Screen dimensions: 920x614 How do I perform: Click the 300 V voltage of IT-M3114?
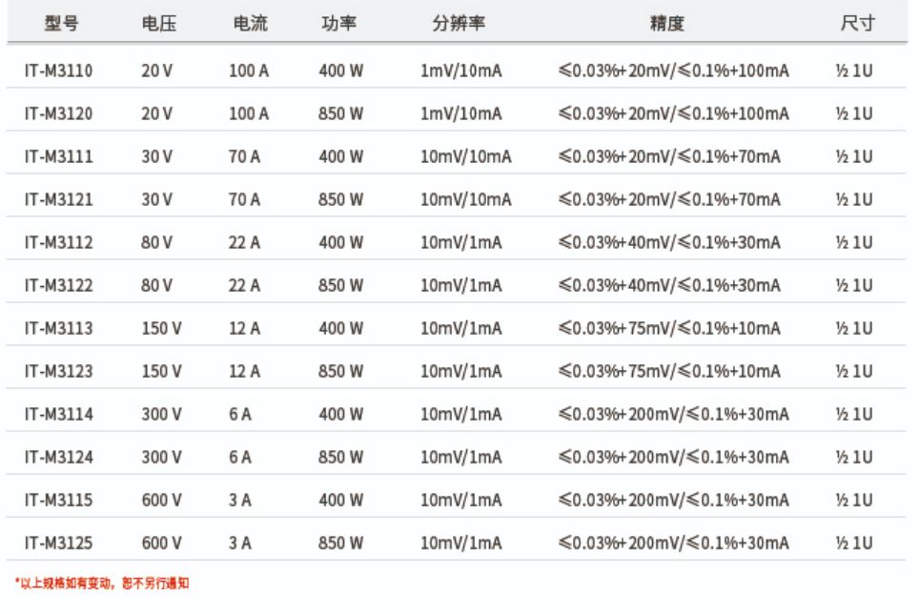(161, 415)
